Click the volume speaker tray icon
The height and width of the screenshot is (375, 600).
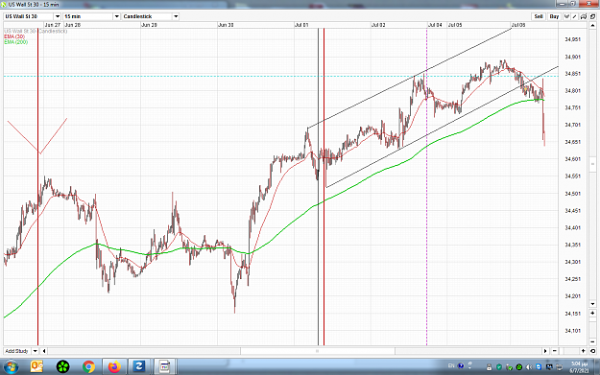529,367
